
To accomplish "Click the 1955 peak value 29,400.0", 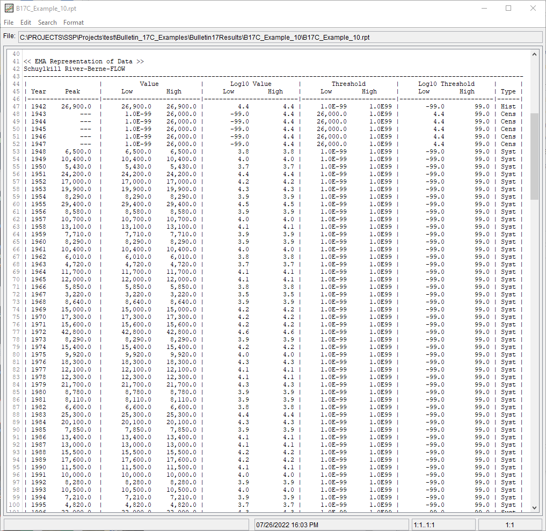I will click(76, 205).
